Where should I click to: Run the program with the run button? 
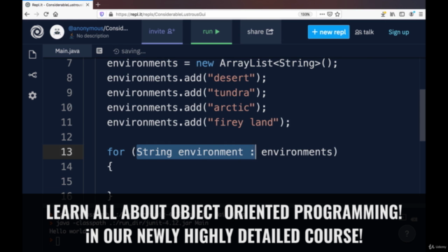coord(211,31)
